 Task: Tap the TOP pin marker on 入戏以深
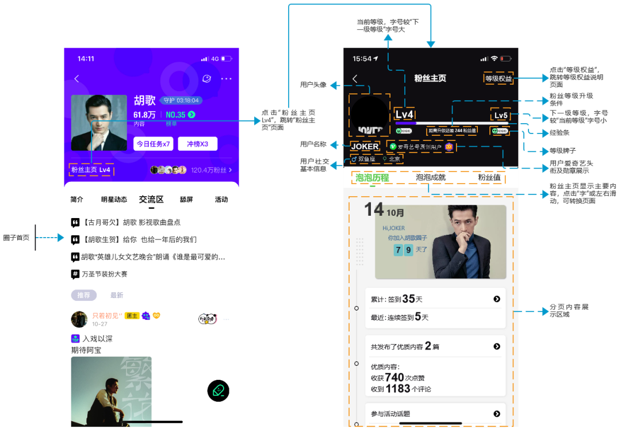tap(75, 338)
